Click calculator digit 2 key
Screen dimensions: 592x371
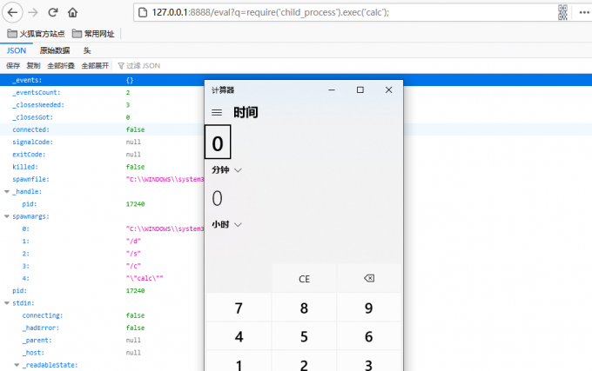[x=304, y=361]
